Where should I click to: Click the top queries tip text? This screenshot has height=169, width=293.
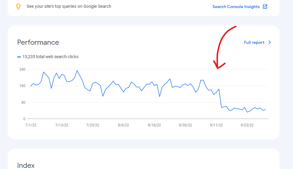click(69, 6)
